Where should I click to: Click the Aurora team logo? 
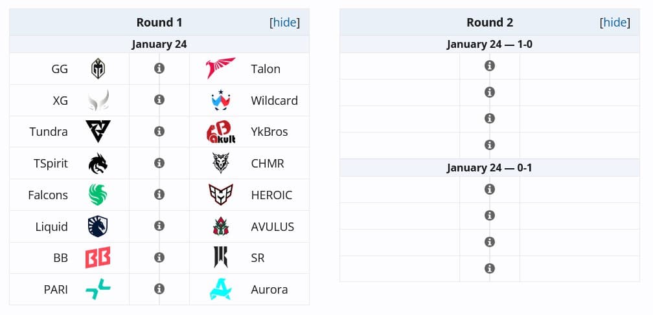coord(221,289)
